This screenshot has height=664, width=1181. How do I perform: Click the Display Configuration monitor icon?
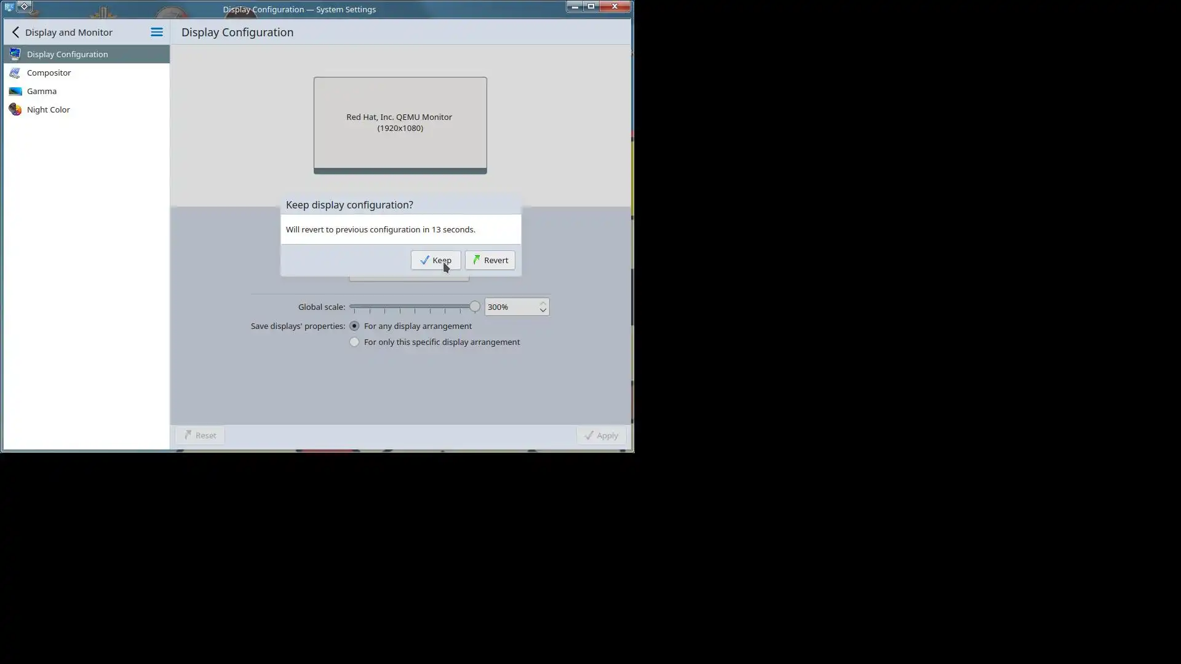[15, 54]
